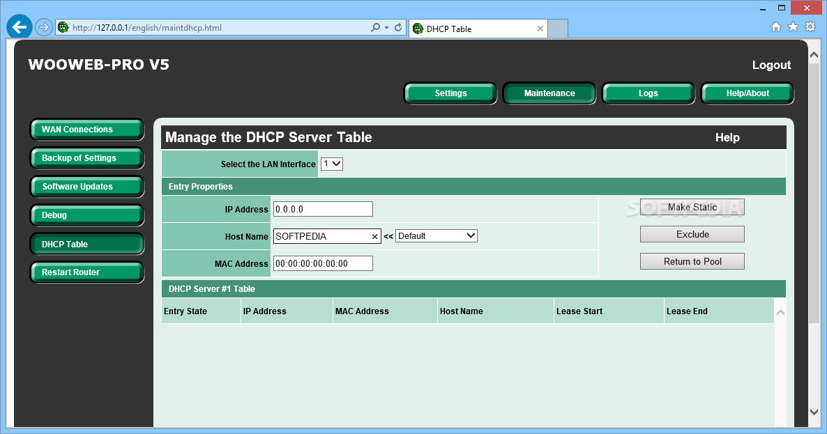Click the URL address field

[219, 27]
